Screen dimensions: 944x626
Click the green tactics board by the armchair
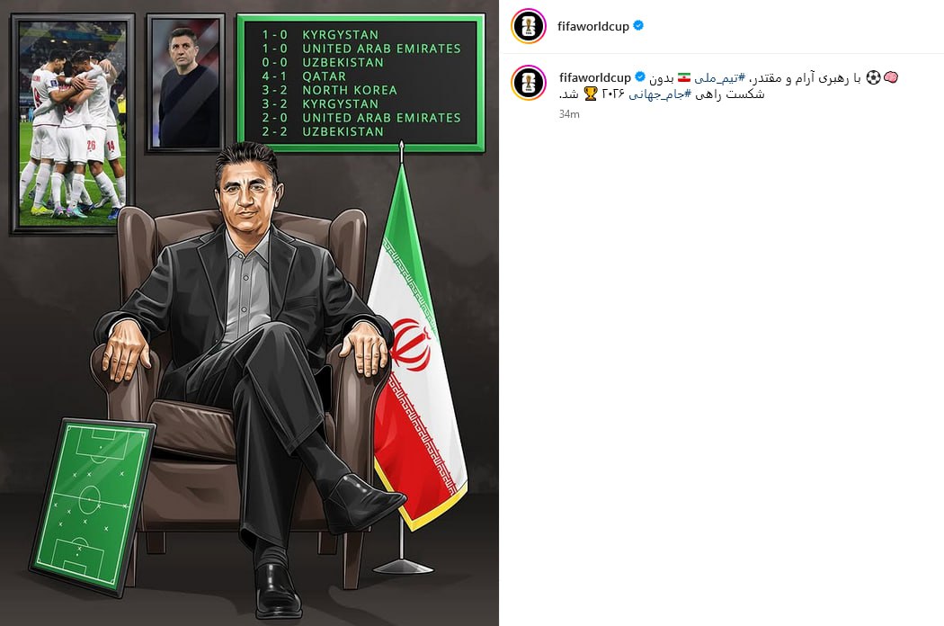[92, 505]
